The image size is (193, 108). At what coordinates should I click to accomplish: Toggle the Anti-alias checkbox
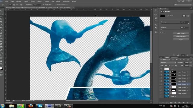43,5
